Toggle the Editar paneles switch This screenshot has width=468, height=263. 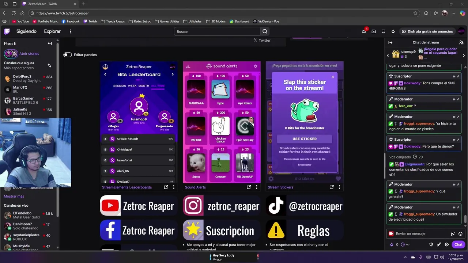click(x=68, y=55)
